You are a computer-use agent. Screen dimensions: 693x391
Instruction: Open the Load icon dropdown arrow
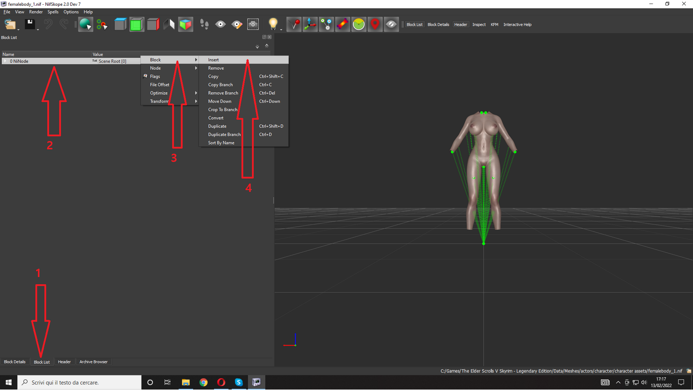[18, 29]
